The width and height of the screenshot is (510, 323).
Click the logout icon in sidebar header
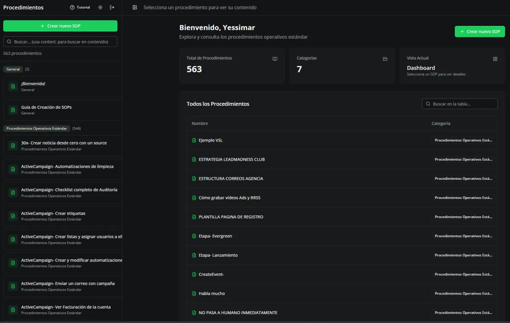pos(112,8)
